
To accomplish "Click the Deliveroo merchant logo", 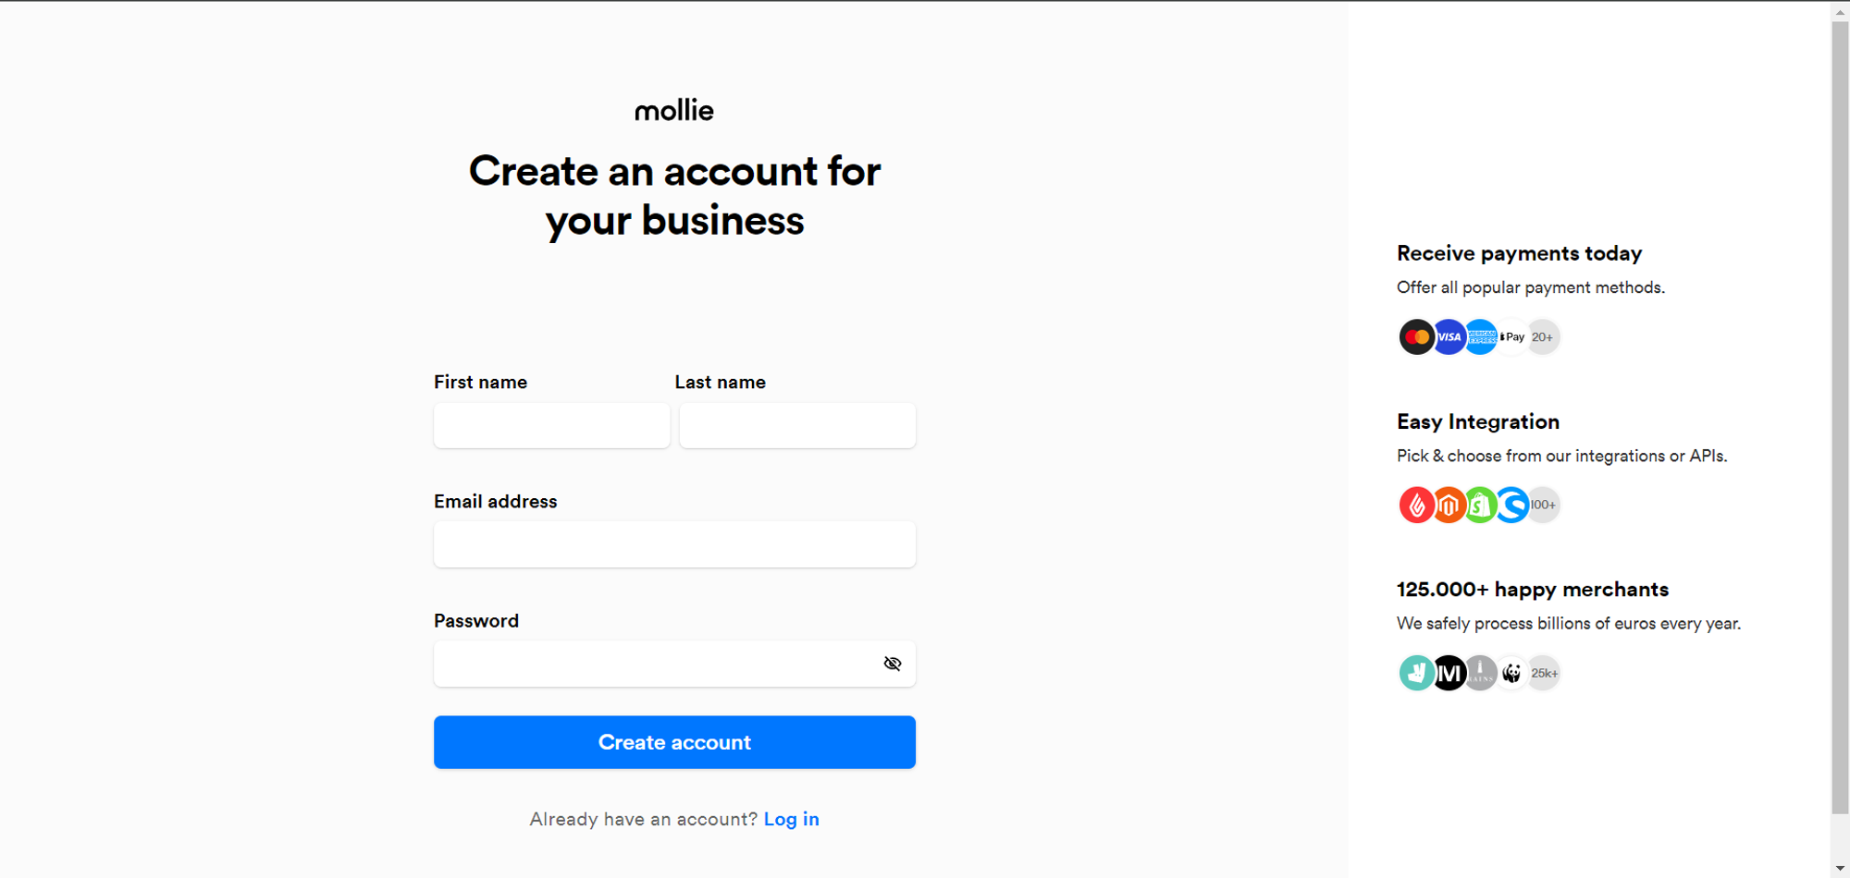I will [x=1417, y=673].
